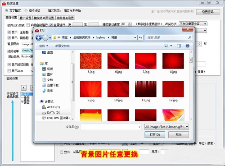225x166 pixels.
Task: Select the 10.jpg thumbnail
Action: pos(118,89)
